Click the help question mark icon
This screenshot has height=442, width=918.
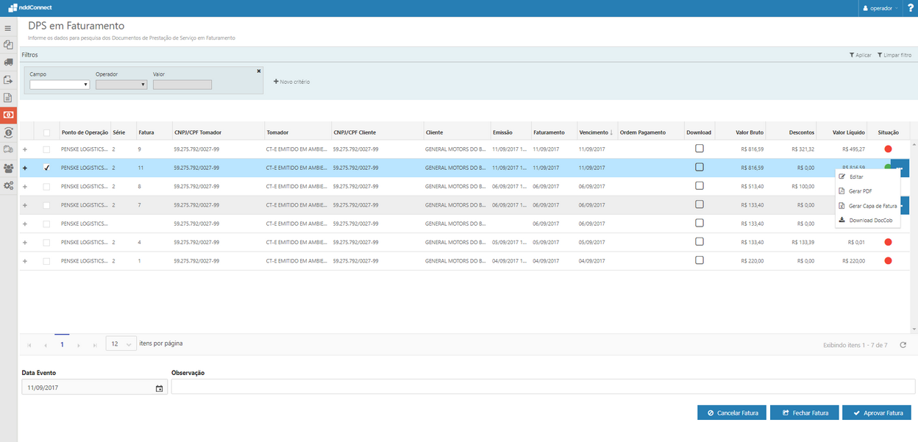click(x=910, y=8)
